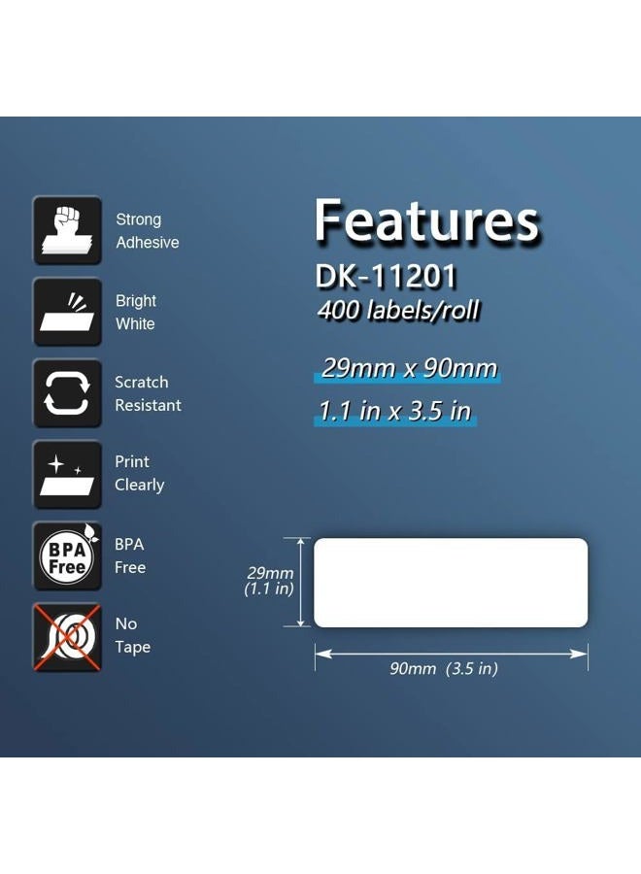Click the Strong Adhesive fist icon
This screenshot has width=641, height=874.
[x=67, y=230]
